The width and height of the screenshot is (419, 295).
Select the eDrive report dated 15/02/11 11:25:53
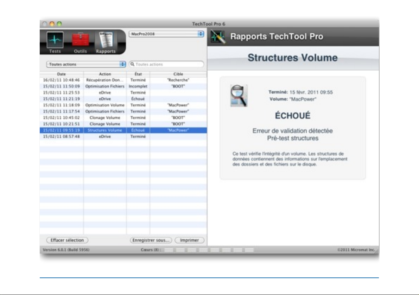pyautogui.click(x=123, y=93)
